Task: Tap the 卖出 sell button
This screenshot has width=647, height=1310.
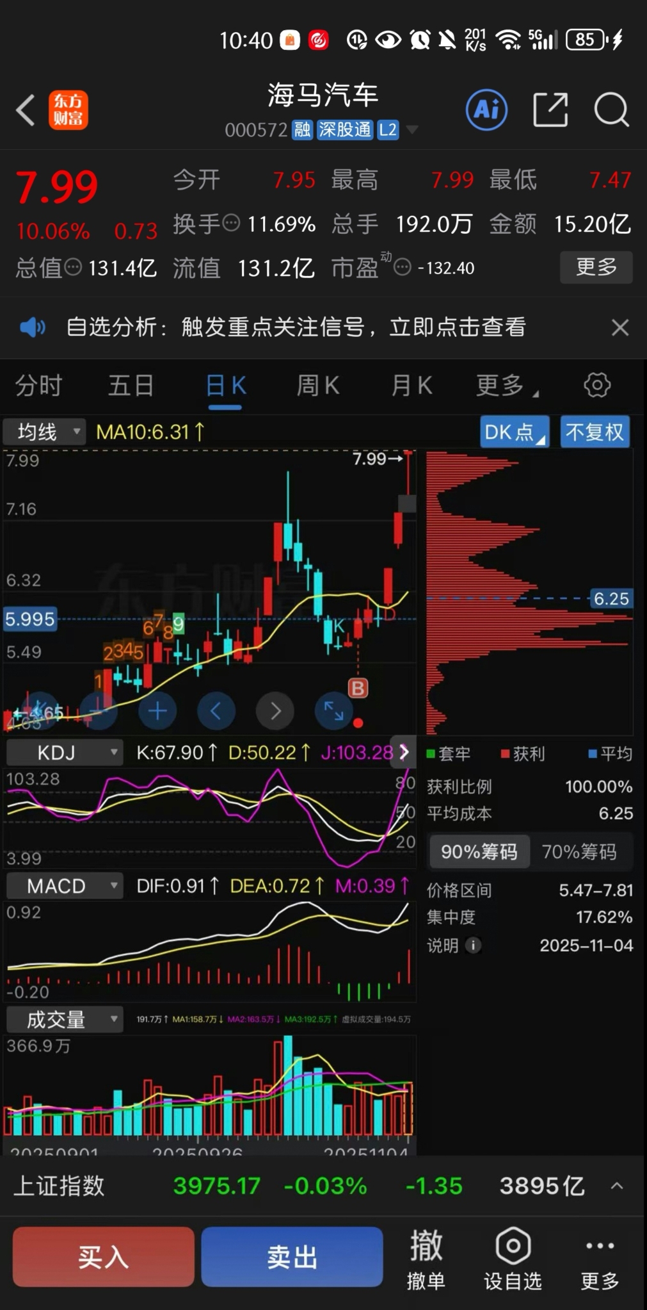Action: (292, 1257)
